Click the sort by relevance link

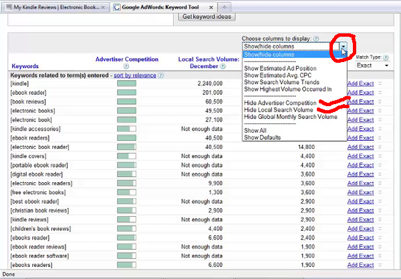(135, 75)
